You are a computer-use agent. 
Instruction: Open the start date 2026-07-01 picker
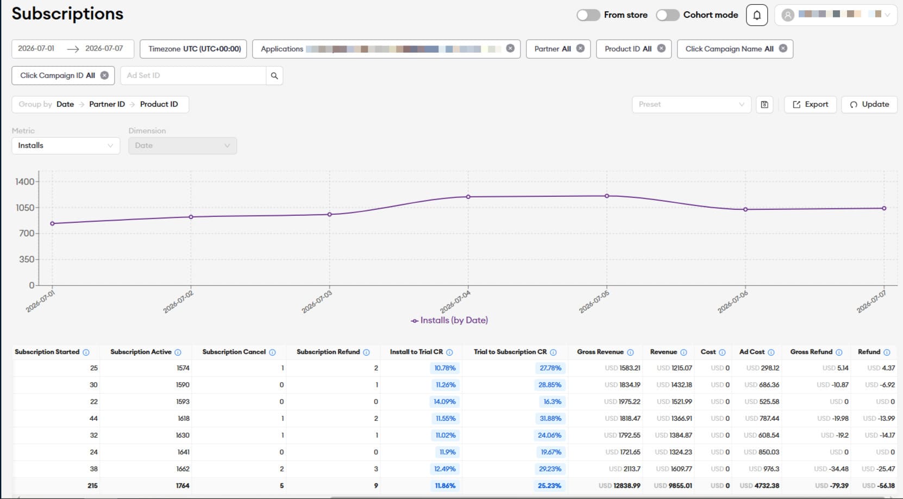36,48
